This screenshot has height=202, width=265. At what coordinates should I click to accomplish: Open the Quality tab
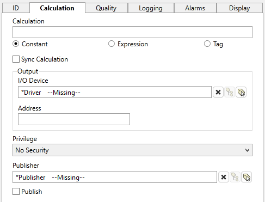pos(106,8)
